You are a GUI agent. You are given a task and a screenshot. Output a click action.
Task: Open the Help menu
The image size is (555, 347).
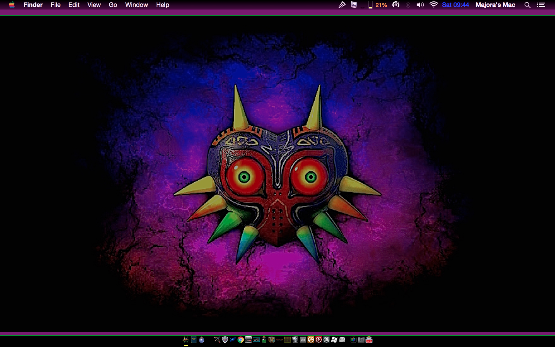coord(163,5)
